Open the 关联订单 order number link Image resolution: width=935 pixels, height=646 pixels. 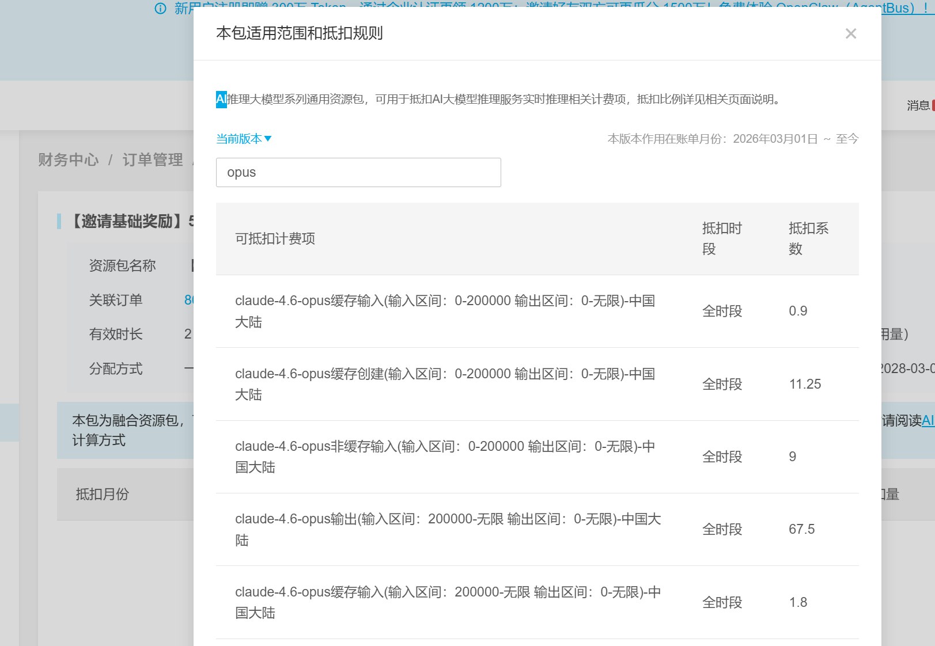pos(189,300)
